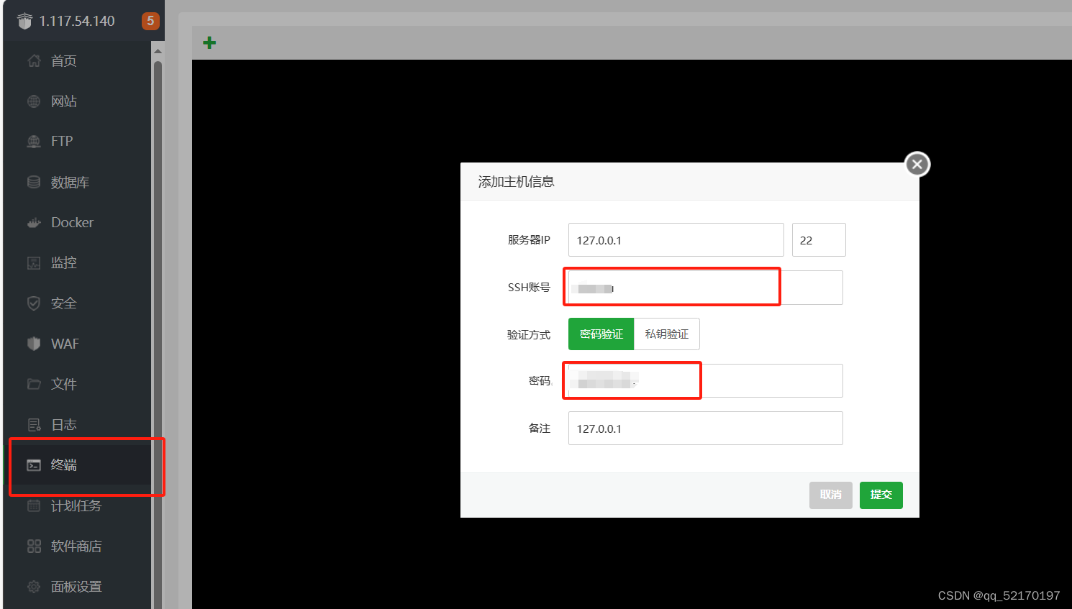Screen dimensions: 1072x609
Task: Click the Docker whale icon
Action: click(x=34, y=223)
